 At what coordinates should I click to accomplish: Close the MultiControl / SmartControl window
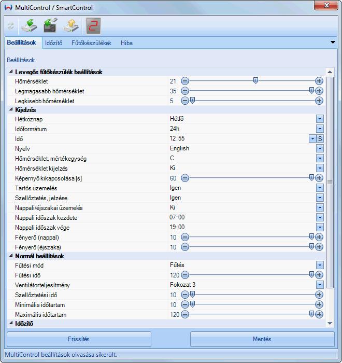pos(326,5)
